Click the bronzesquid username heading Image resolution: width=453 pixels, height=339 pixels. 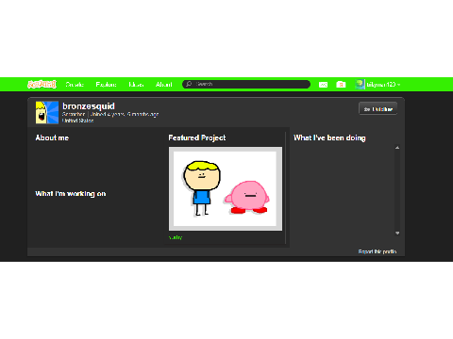(89, 106)
